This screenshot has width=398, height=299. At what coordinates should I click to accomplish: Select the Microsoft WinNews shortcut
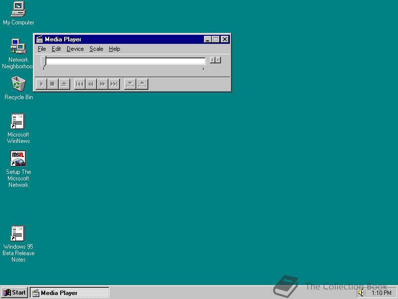click(x=18, y=129)
